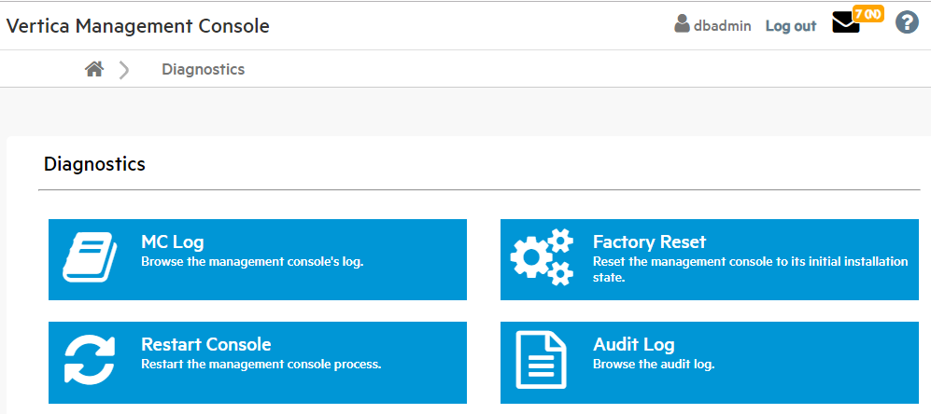Click the Audit Log document icon
Image resolution: width=931 pixels, height=414 pixels.
point(541,360)
